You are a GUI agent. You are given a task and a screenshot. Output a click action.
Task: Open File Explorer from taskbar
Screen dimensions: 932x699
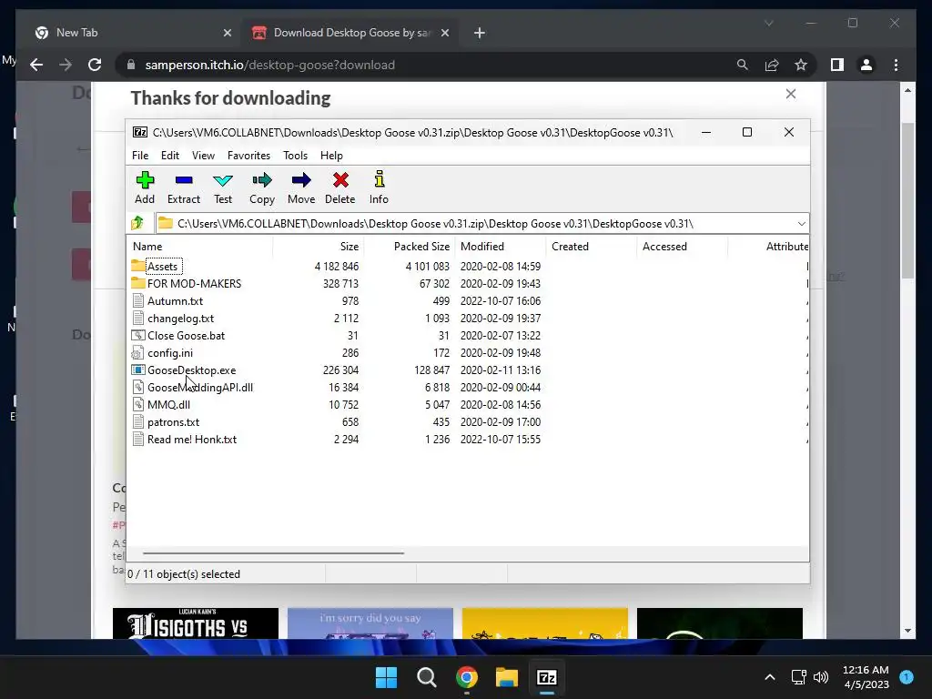pos(507,677)
